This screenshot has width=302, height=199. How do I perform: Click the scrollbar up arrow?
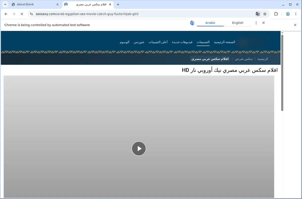[x=282, y=33]
